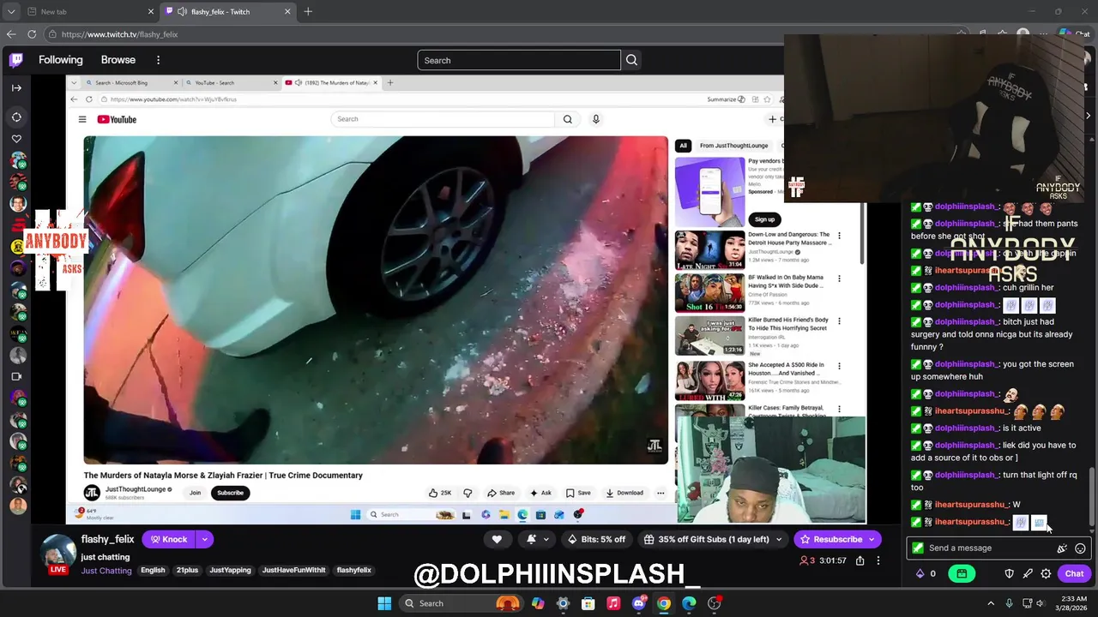This screenshot has height=617, width=1098.
Task: Share the flashy_felix stream
Action: coord(860,561)
